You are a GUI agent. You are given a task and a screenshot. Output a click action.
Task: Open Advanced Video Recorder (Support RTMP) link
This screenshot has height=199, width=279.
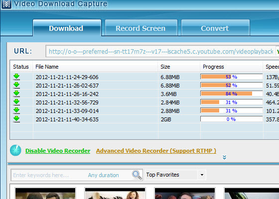(156, 151)
